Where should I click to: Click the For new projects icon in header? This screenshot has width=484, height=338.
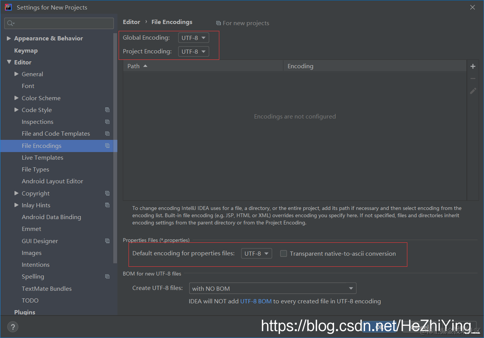218,23
